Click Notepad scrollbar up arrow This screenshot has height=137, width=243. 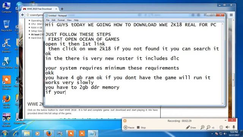[x=222, y=24]
